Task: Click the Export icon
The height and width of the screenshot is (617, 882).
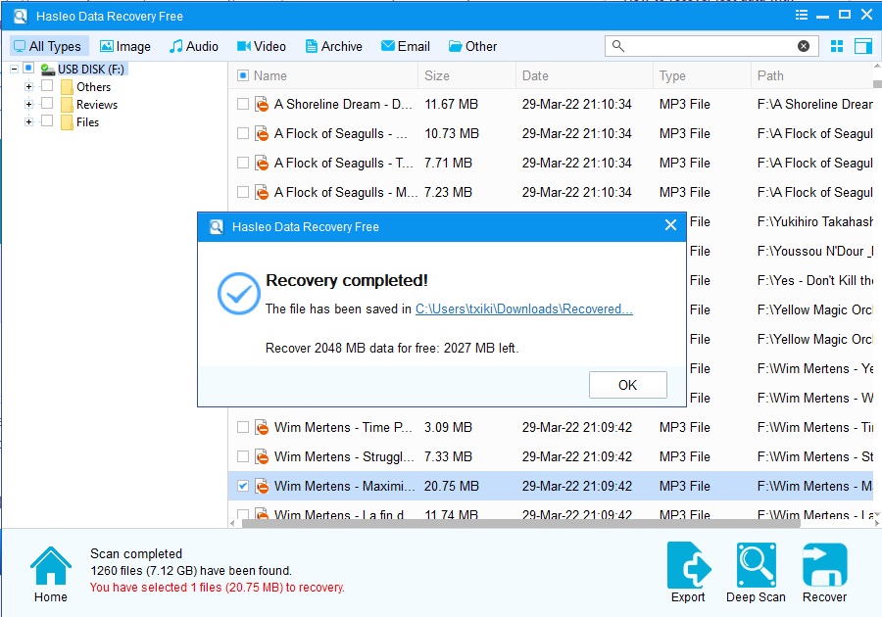Action: 689,565
